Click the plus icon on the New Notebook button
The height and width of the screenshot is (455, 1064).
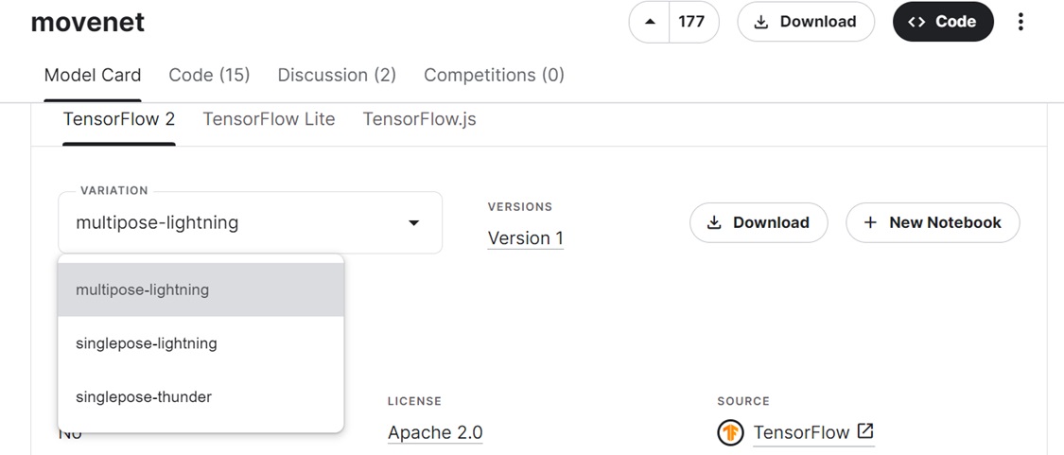tap(871, 222)
